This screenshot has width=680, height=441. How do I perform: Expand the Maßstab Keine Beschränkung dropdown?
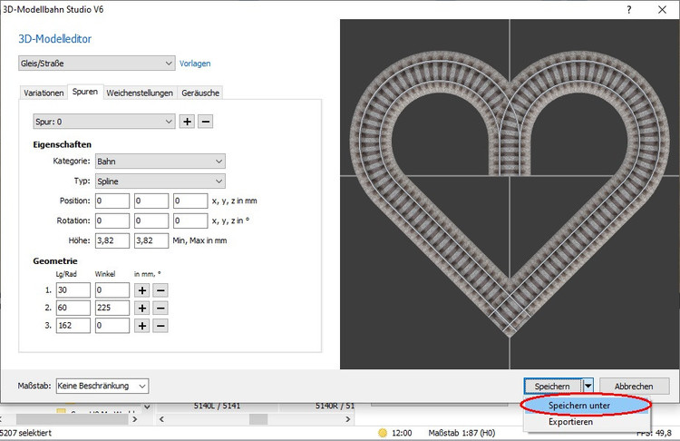[x=102, y=387]
